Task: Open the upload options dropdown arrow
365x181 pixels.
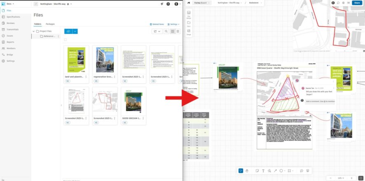Action: pyautogui.click(x=75, y=31)
